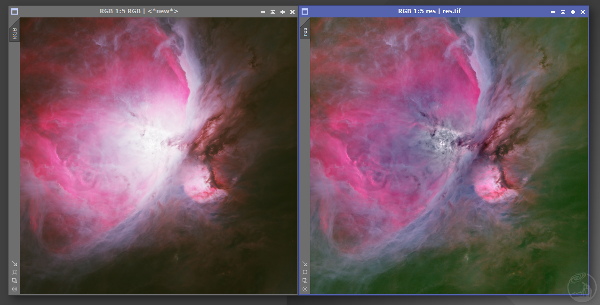This screenshot has height=305, width=600.
Task: Click the concentric circles icon in RGB window
Action: (x=15, y=289)
